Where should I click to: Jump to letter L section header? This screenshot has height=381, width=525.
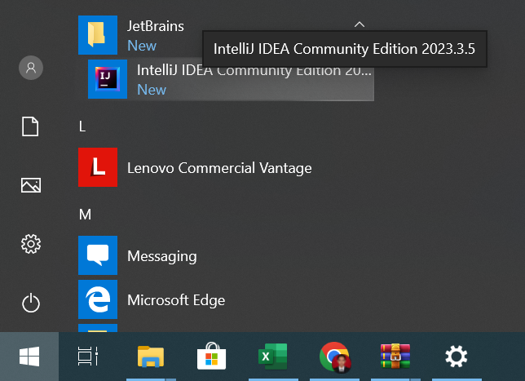pyautogui.click(x=82, y=126)
